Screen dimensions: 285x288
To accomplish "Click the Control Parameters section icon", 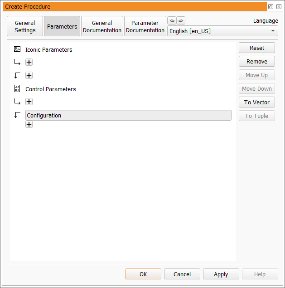I will pyautogui.click(x=17, y=89).
